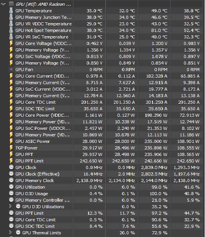Image resolution: width=205 pixels, height=237 pixels.
Task: Click the 0.059 V core voltage minimum
Action: click(x=127, y=43)
